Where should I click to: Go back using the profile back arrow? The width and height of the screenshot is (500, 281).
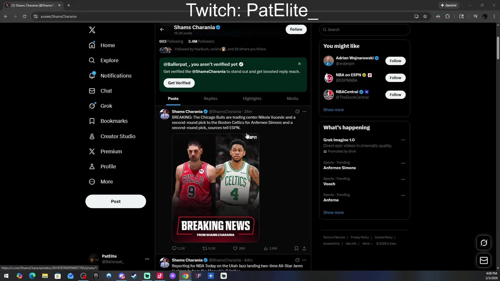pos(162,29)
